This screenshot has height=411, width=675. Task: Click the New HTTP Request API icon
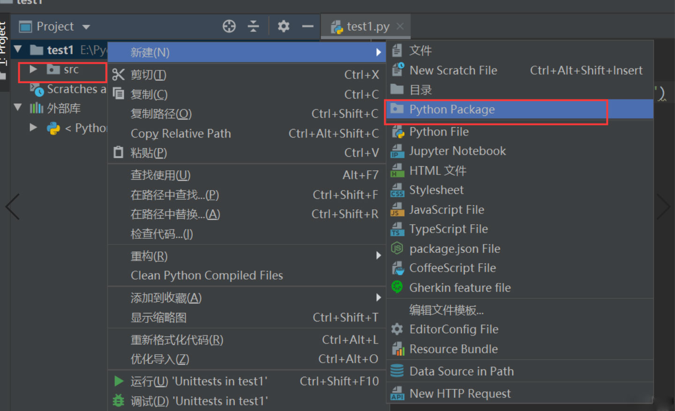point(397,393)
